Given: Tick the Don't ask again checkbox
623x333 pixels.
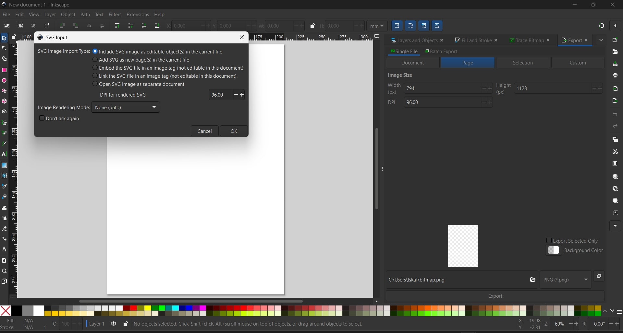Looking at the screenshot, I should (42, 118).
